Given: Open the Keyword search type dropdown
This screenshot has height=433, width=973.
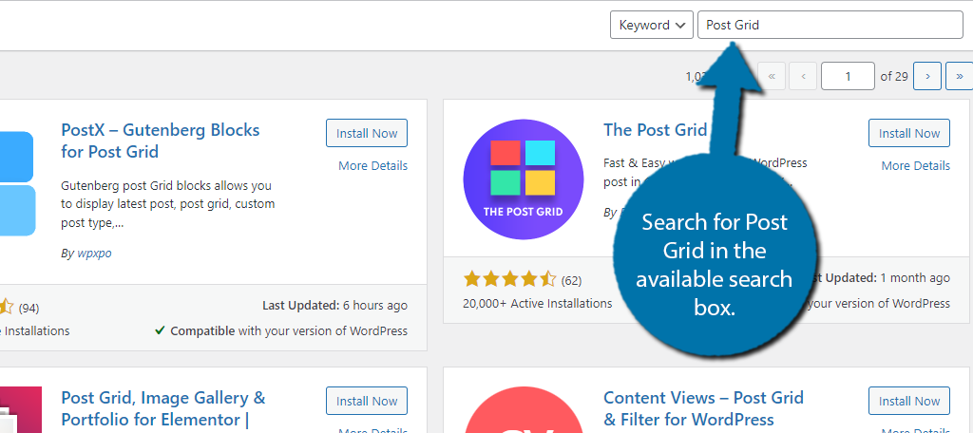Looking at the screenshot, I should click(x=652, y=25).
